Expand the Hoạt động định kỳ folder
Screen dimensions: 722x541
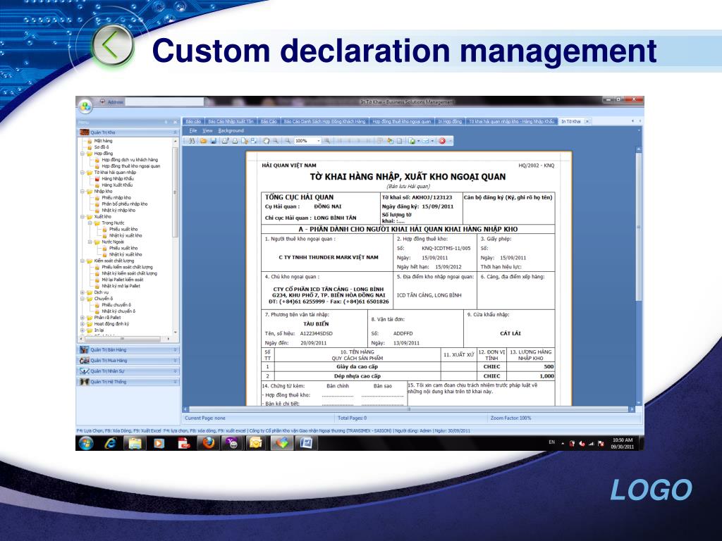82,324
